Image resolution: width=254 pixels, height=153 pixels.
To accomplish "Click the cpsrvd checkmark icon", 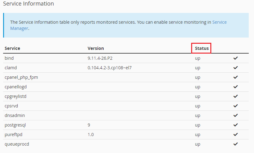I will pyautogui.click(x=235, y=106).
